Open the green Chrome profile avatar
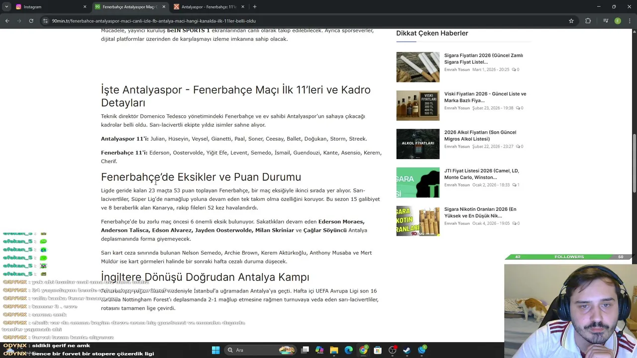The height and width of the screenshot is (358, 637). 618,21
